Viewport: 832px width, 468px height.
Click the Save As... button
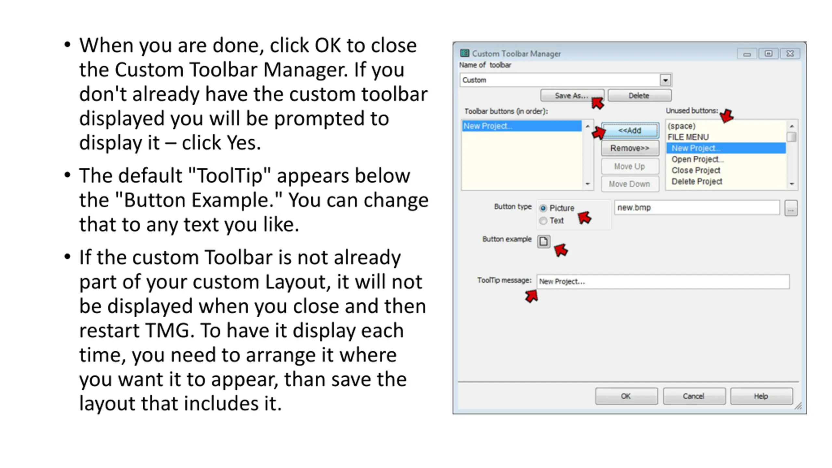point(572,96)
